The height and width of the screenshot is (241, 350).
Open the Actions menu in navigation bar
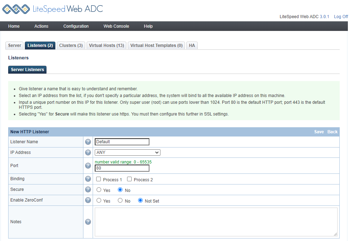tap(41, 26)
